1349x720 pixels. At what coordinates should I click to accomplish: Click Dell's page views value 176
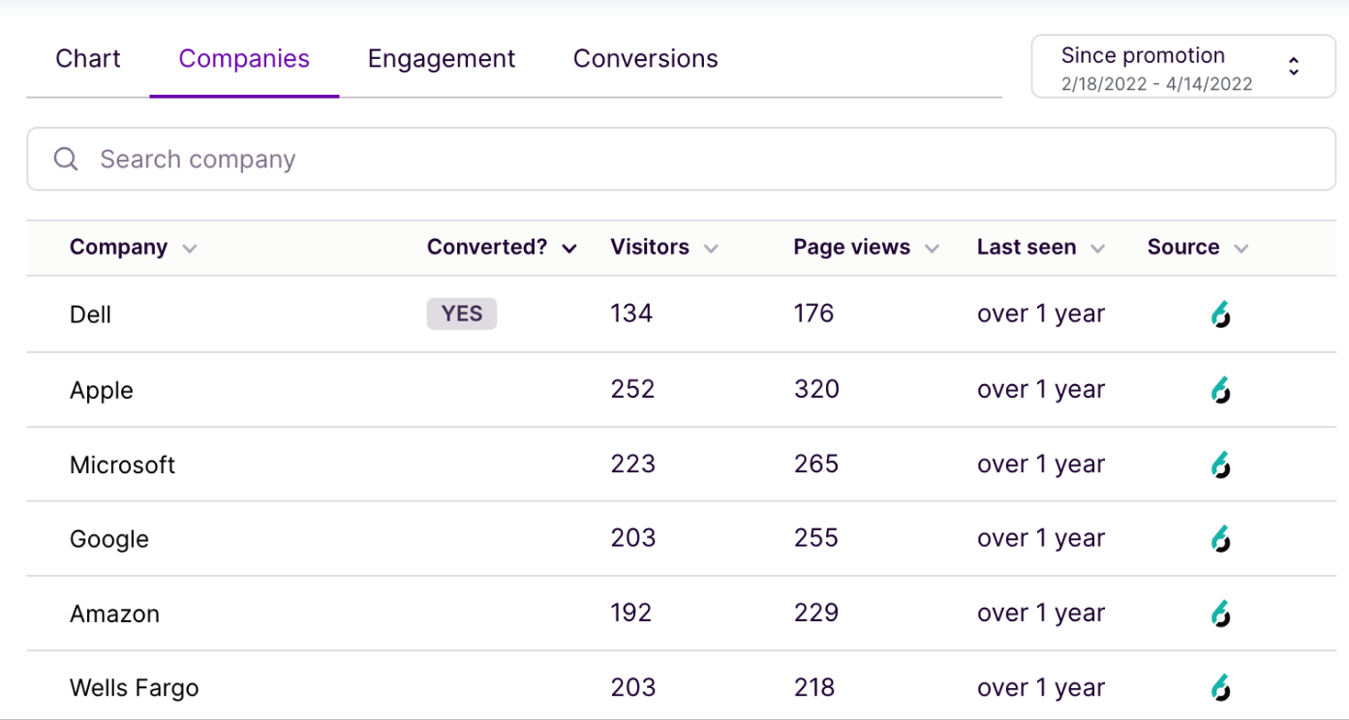(x=813, y=314)
